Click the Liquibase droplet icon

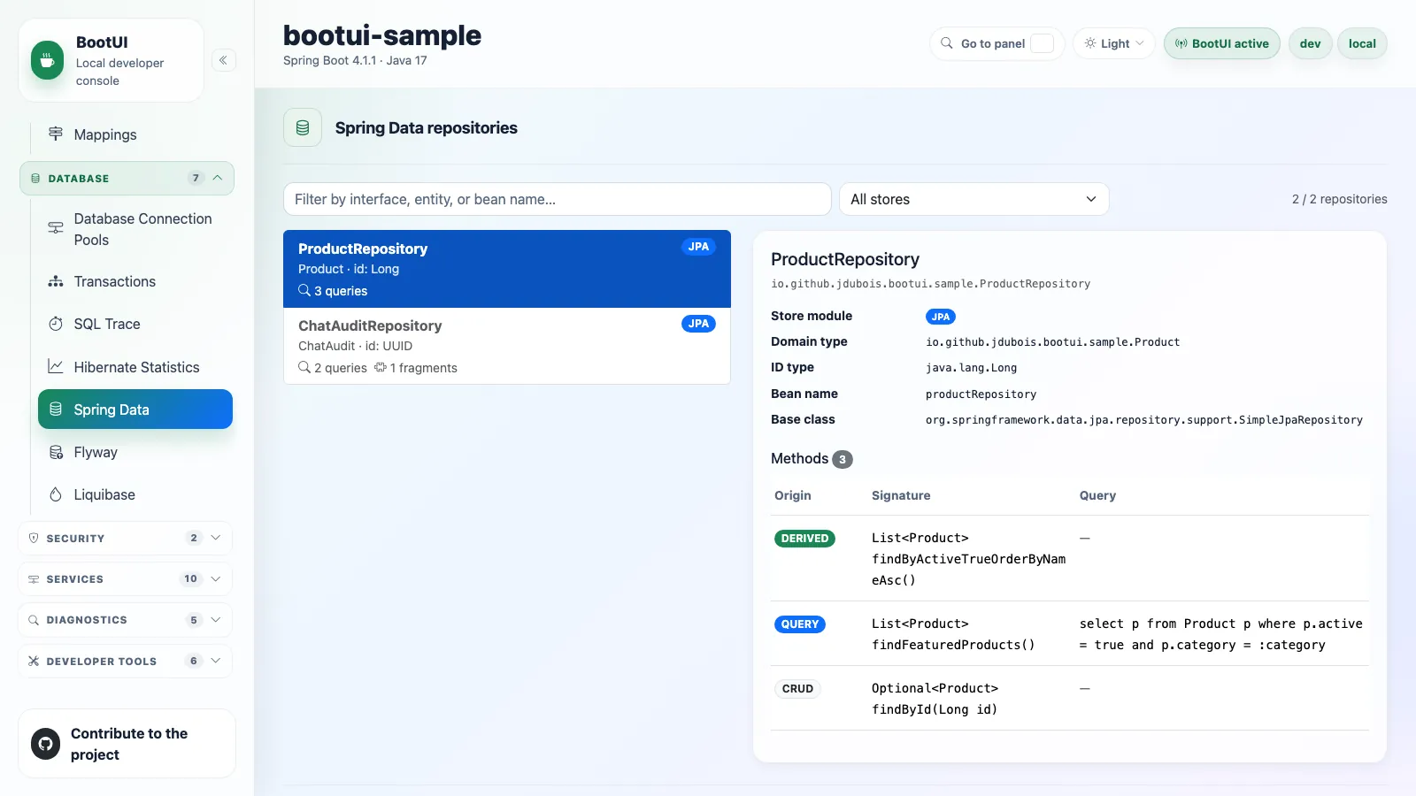click(x=56, y=494)
